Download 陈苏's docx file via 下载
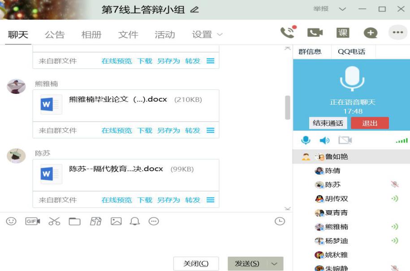 [x=145, y=200]
